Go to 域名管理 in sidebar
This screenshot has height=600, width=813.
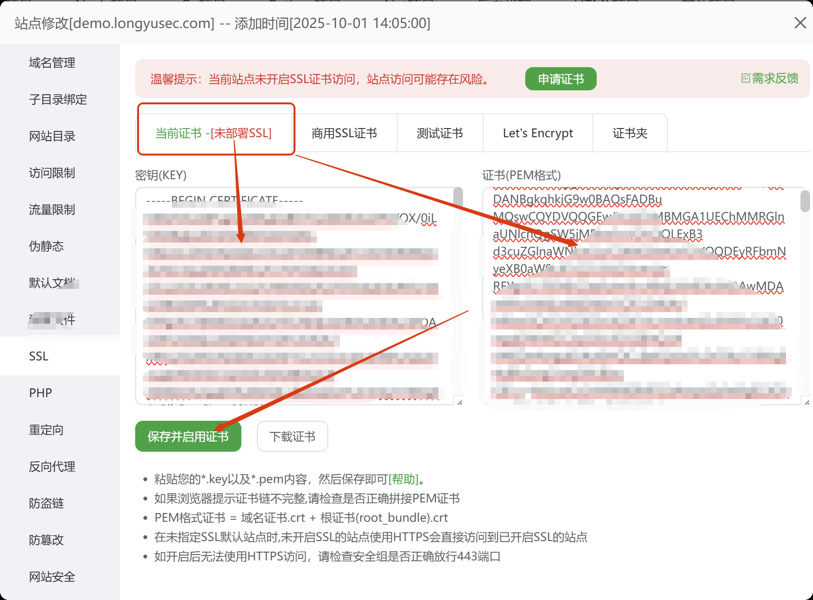tap(52, 63)
